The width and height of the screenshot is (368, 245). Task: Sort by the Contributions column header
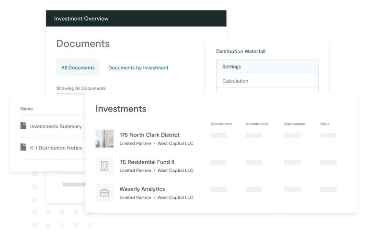click(257, 124)
